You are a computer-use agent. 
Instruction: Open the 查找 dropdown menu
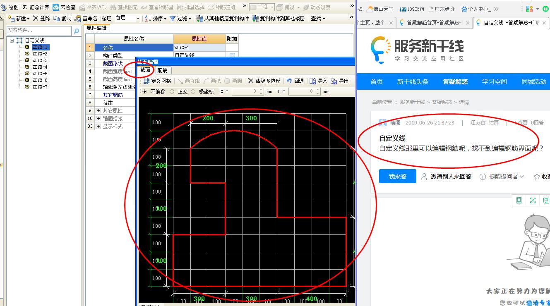pos(318,18)
